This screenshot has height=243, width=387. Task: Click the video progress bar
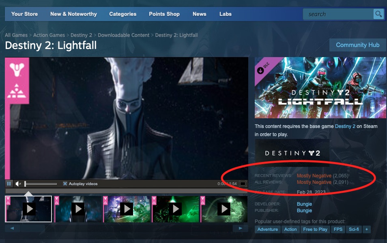[127, 191]
